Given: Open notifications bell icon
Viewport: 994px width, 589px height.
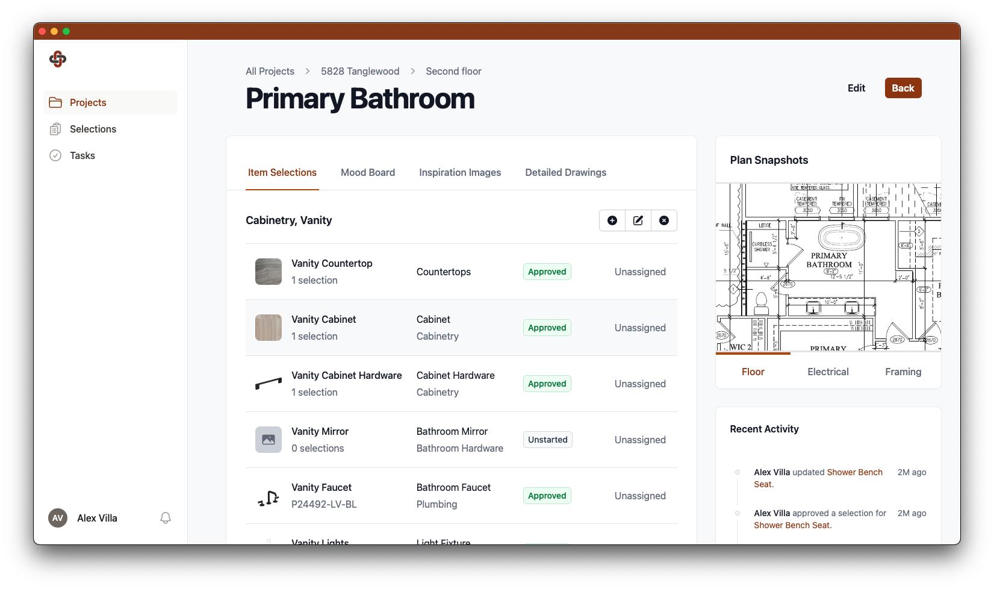Looking at the screenshot, I should (x=166, y=518).
